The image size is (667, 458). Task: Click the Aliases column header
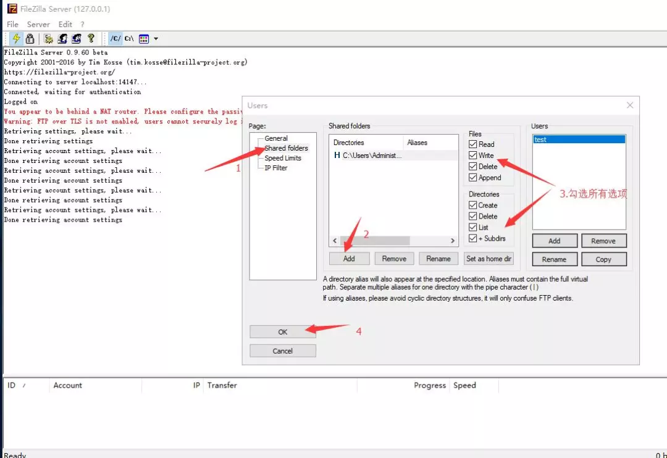point(430,143)
